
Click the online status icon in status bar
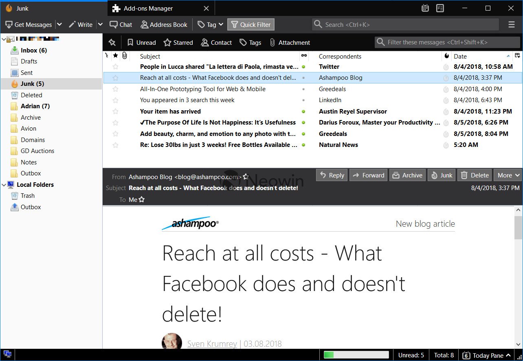point(7,355)
